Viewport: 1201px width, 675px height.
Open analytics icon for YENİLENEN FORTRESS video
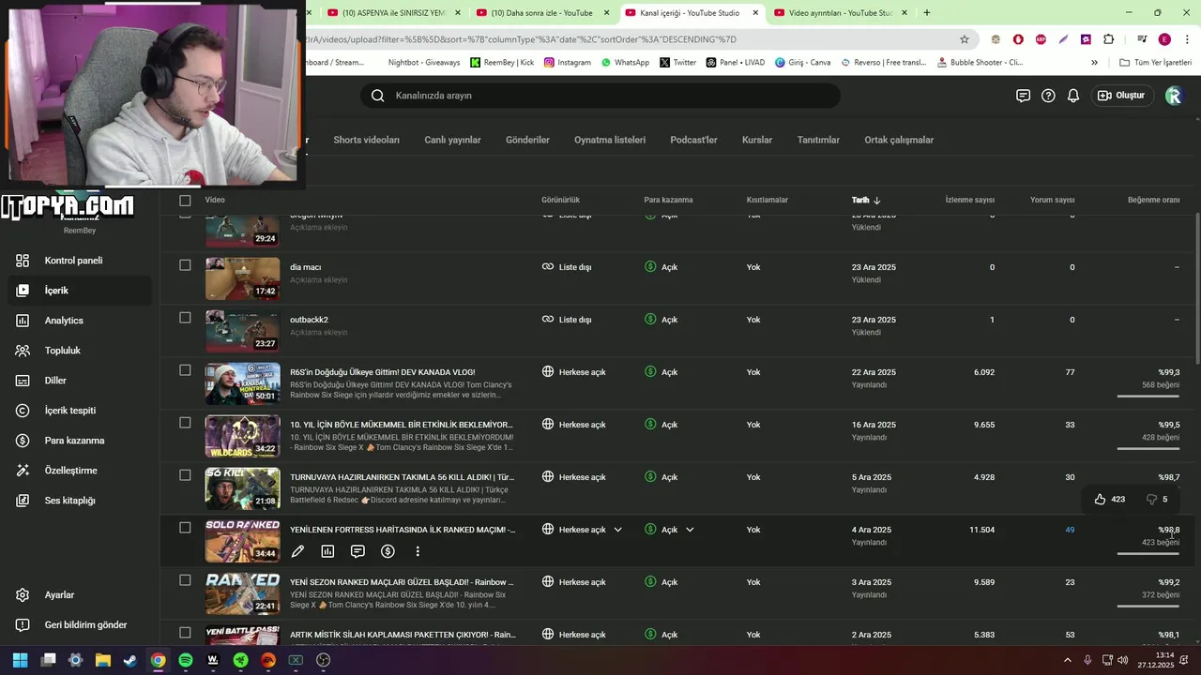[x=327, y=552]
